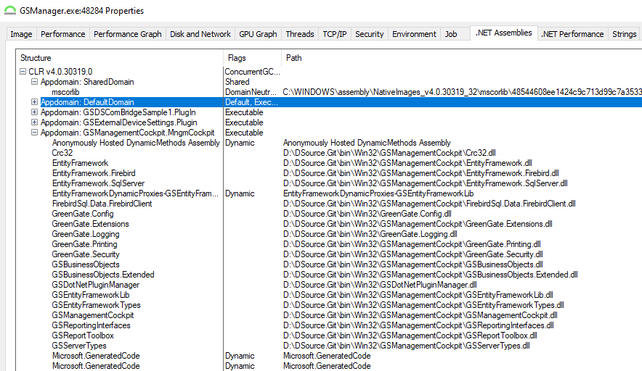Open the Performance tab

[63, 34]
